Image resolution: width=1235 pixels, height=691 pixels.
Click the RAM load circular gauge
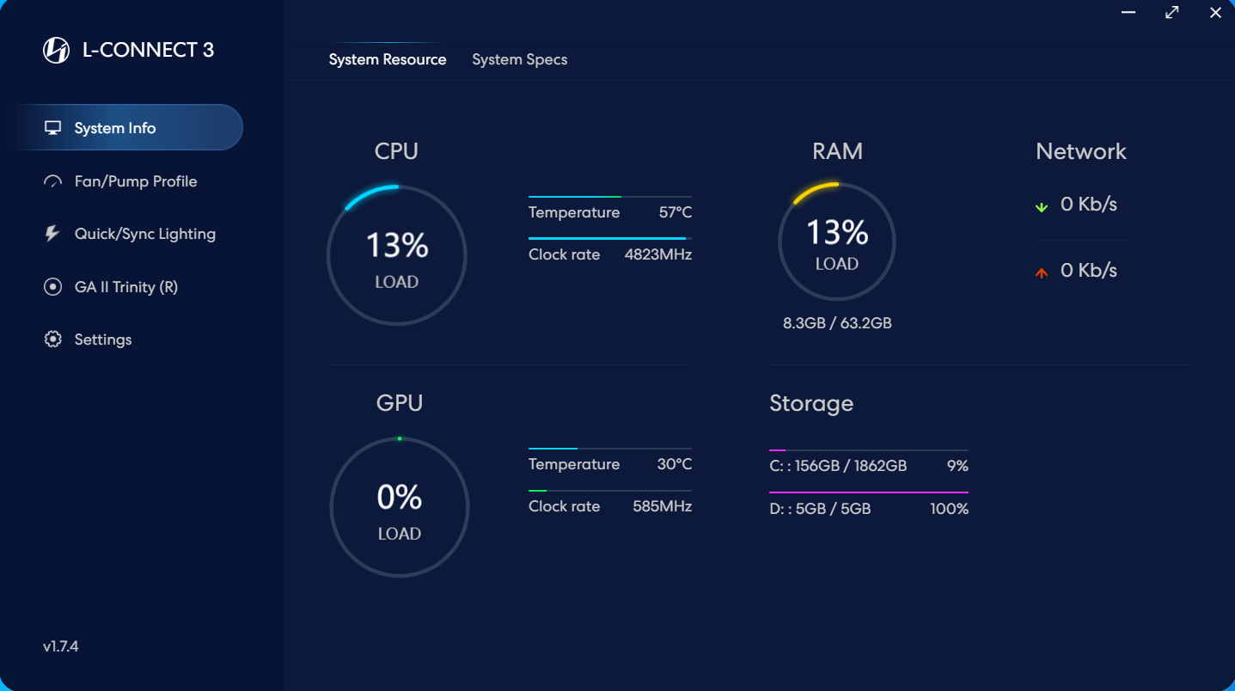[837, 242]
